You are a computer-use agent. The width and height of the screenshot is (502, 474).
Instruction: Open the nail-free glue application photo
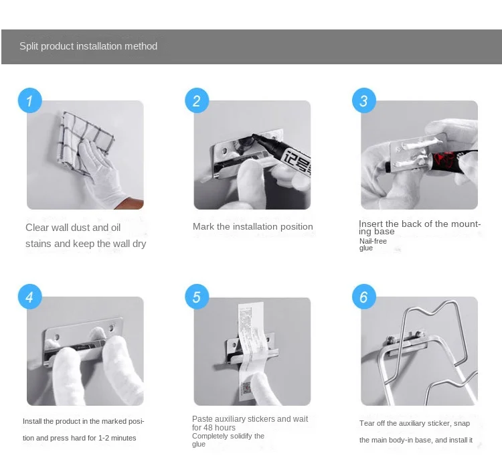[420, 155]
